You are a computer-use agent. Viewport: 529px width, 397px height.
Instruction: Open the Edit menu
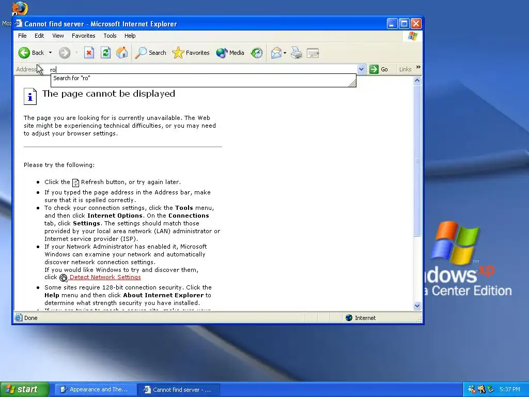[x=39, y=36]
